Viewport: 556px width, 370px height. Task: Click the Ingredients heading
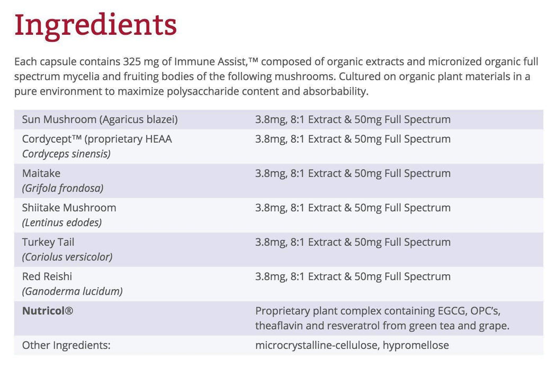(95, 25)
